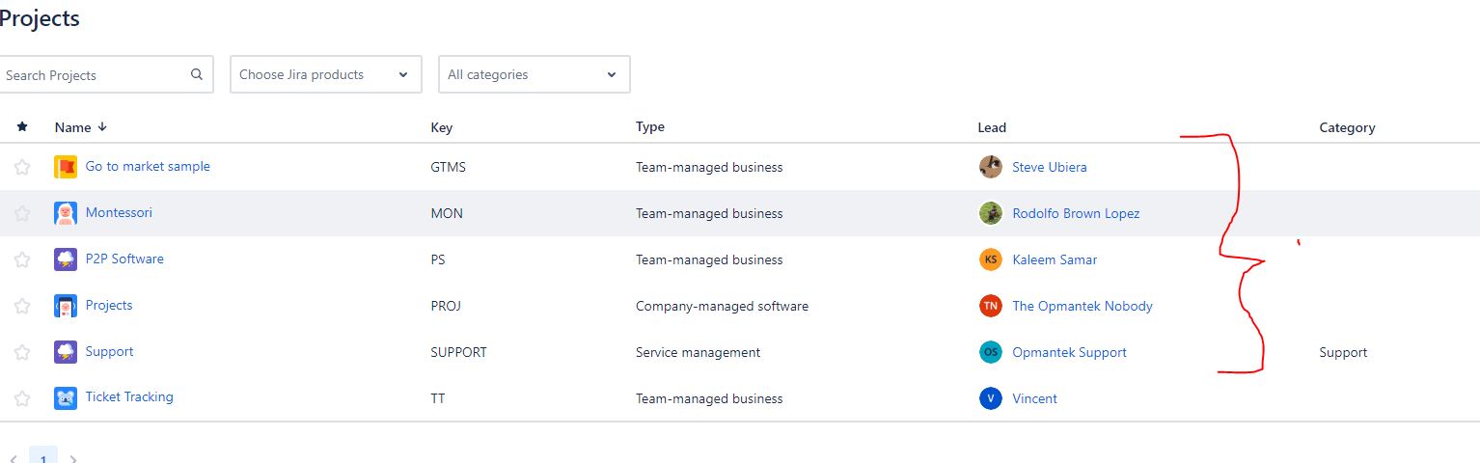Open the Projects project link
The image size is (1480, 463).
click(109, 305)
